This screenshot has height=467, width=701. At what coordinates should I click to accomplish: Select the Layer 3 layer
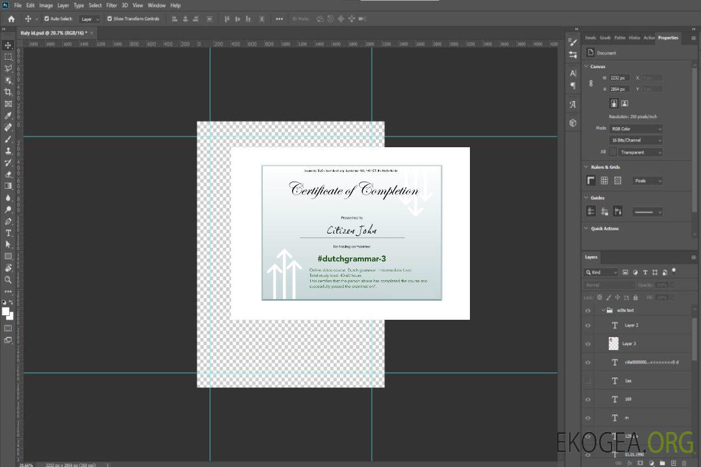click(x=630, y=344)
